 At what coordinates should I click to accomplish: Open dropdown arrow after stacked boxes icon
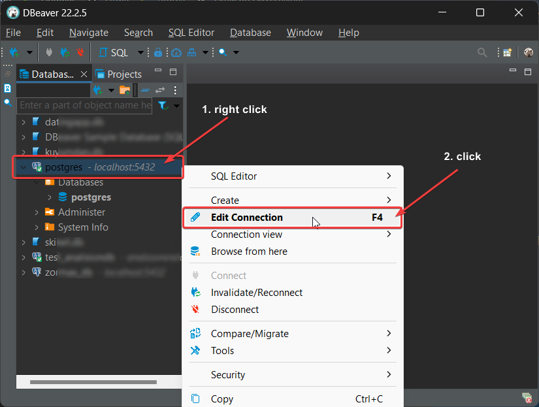205,53
